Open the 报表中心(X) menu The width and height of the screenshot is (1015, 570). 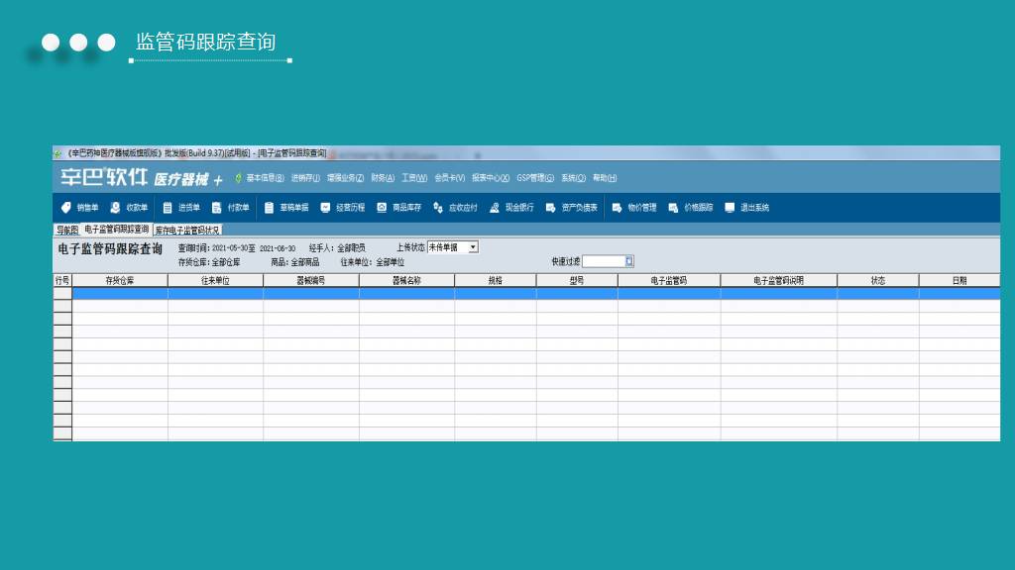(x=491, y=178)
